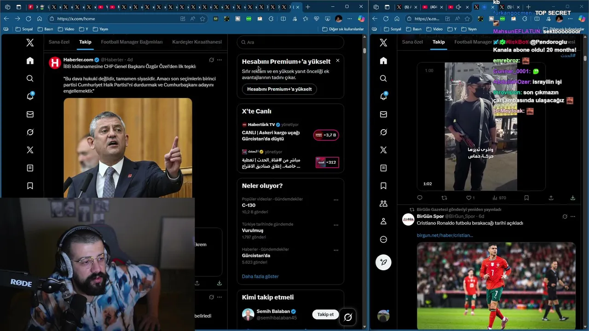Join Habertürk TV live via +3,7 B

pos(326,135)
